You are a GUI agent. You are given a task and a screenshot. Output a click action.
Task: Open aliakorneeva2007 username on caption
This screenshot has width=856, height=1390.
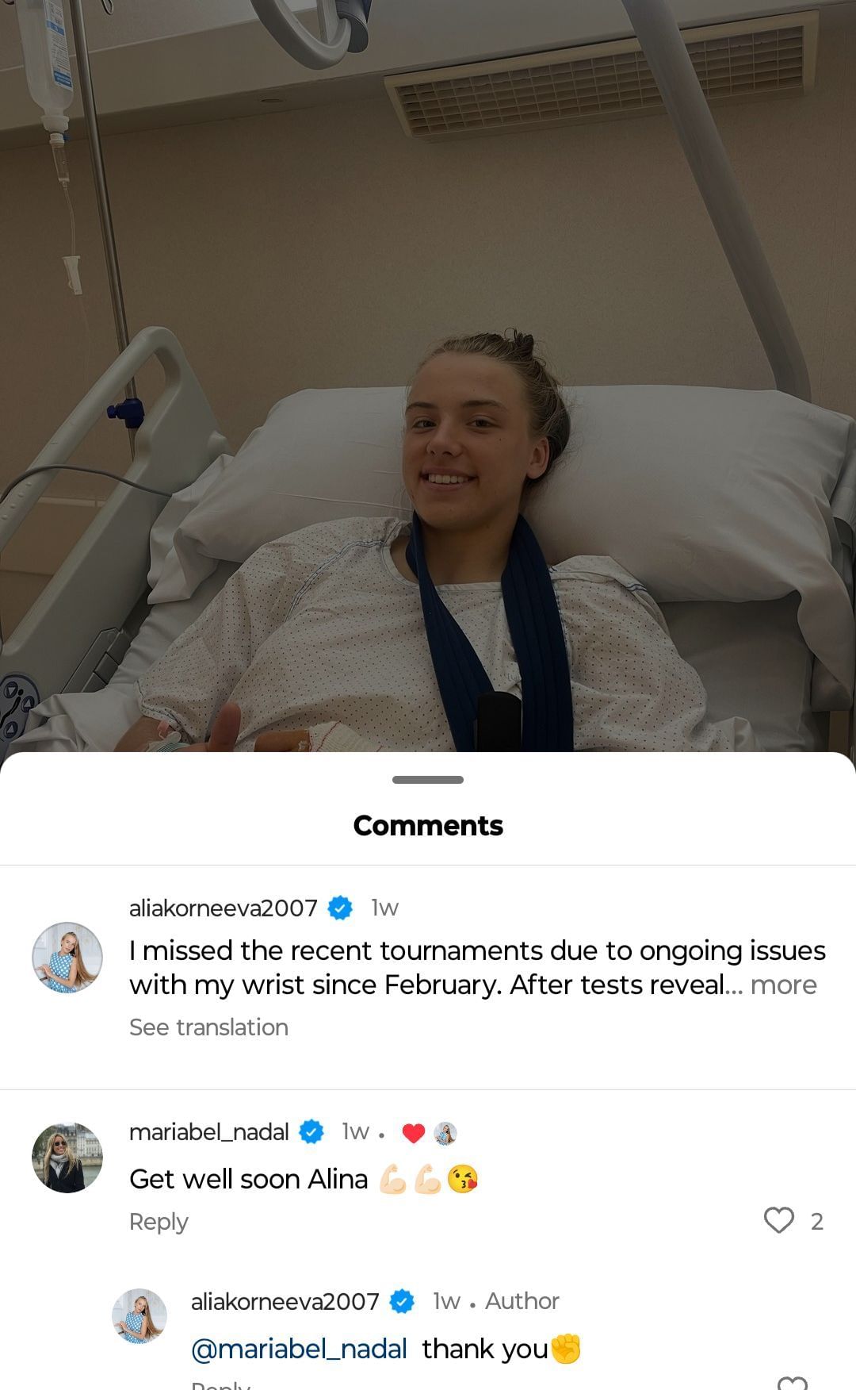point(224,908)
